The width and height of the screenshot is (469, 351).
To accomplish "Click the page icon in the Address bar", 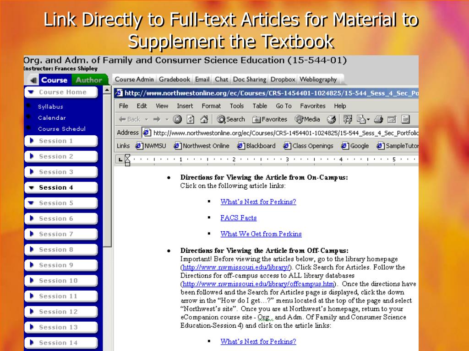I will (x=147, y=133).
